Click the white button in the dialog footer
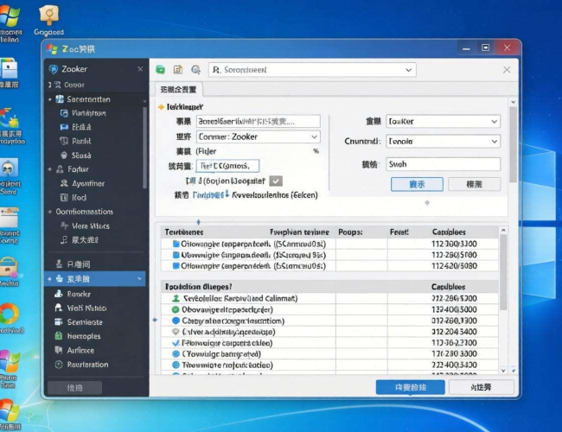The height and width of the screenshot is (432, 562). 482,387
